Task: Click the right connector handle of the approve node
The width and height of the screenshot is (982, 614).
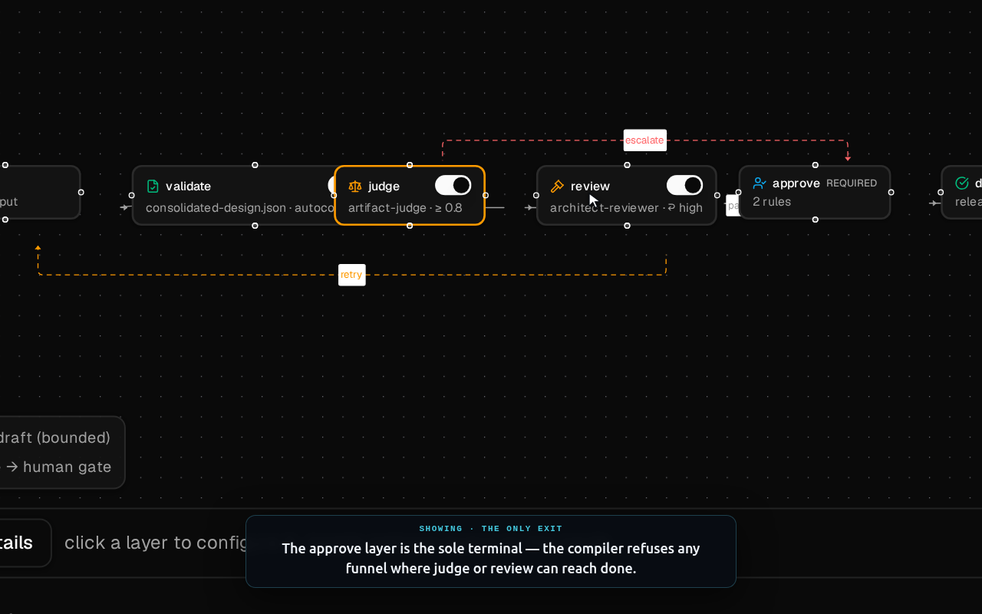Action: click(891, 192)
